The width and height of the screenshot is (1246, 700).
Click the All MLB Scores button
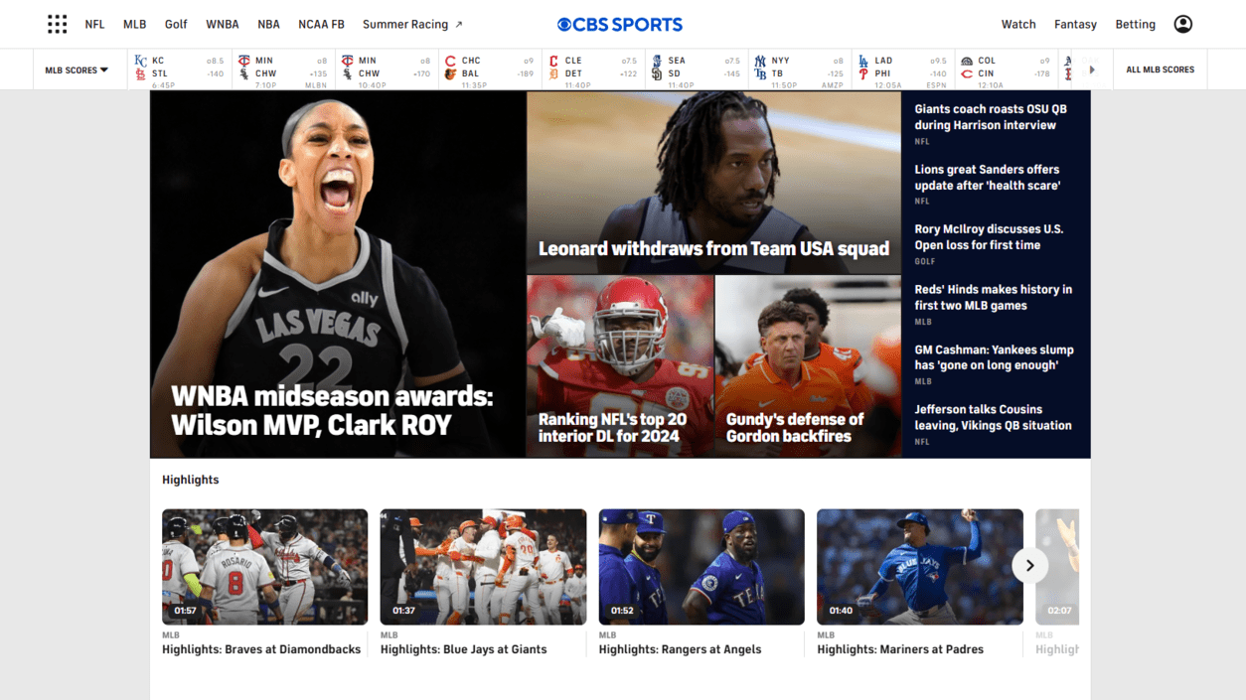tap(1160, 70)
